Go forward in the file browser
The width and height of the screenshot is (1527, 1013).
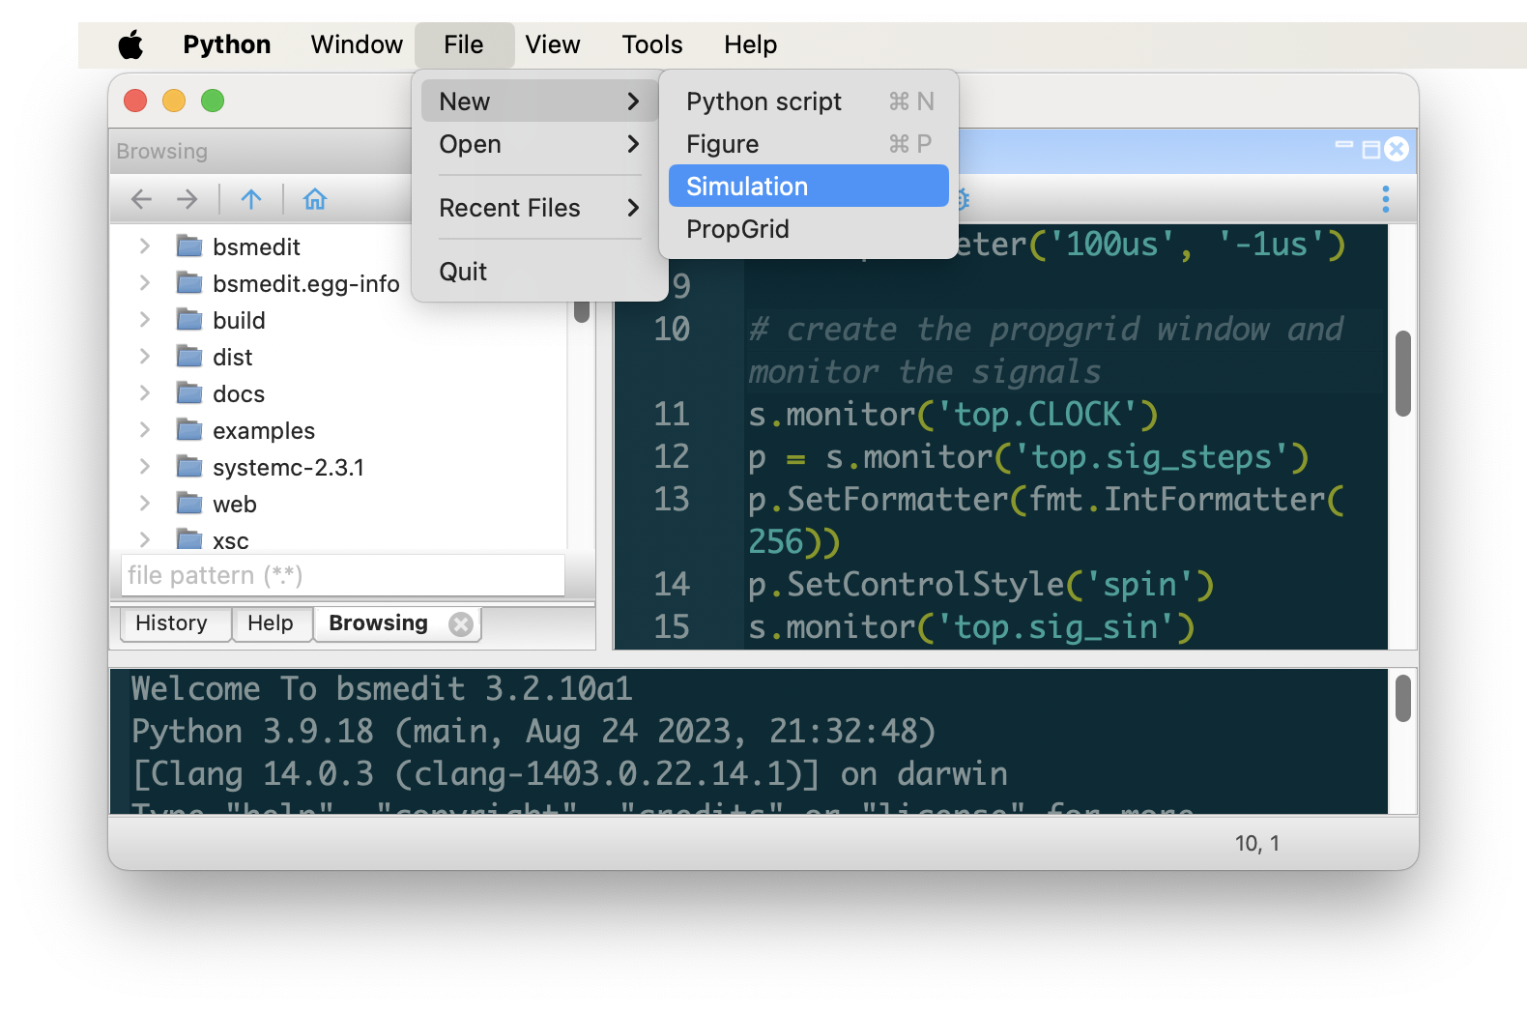coord(187,199)
